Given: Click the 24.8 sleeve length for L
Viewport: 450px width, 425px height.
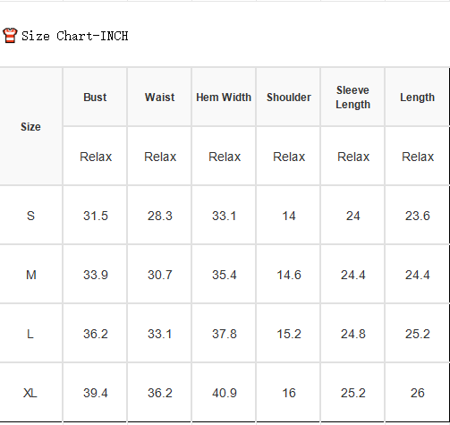Looking at the screenshot, I should [353, 334].
